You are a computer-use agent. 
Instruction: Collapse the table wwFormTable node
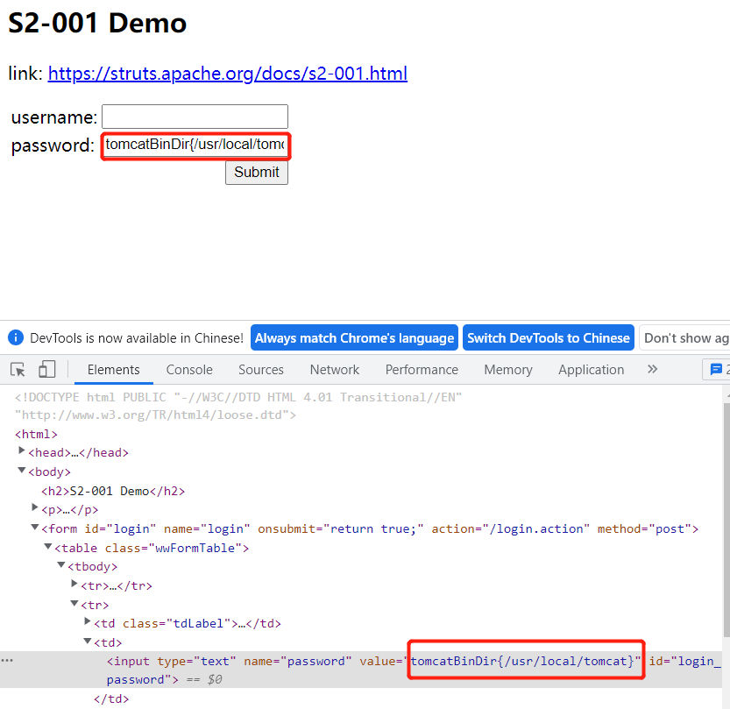click(x=47, y=546)
